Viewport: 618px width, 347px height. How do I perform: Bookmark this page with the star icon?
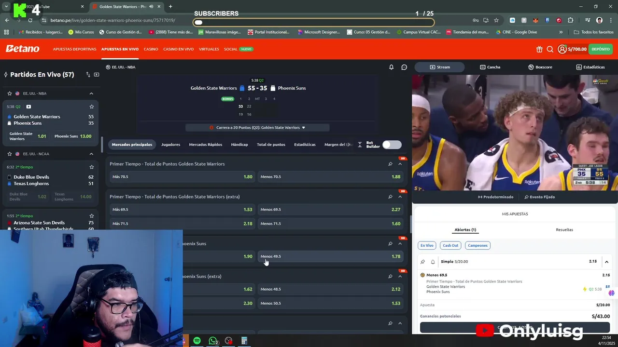point(496,20)
